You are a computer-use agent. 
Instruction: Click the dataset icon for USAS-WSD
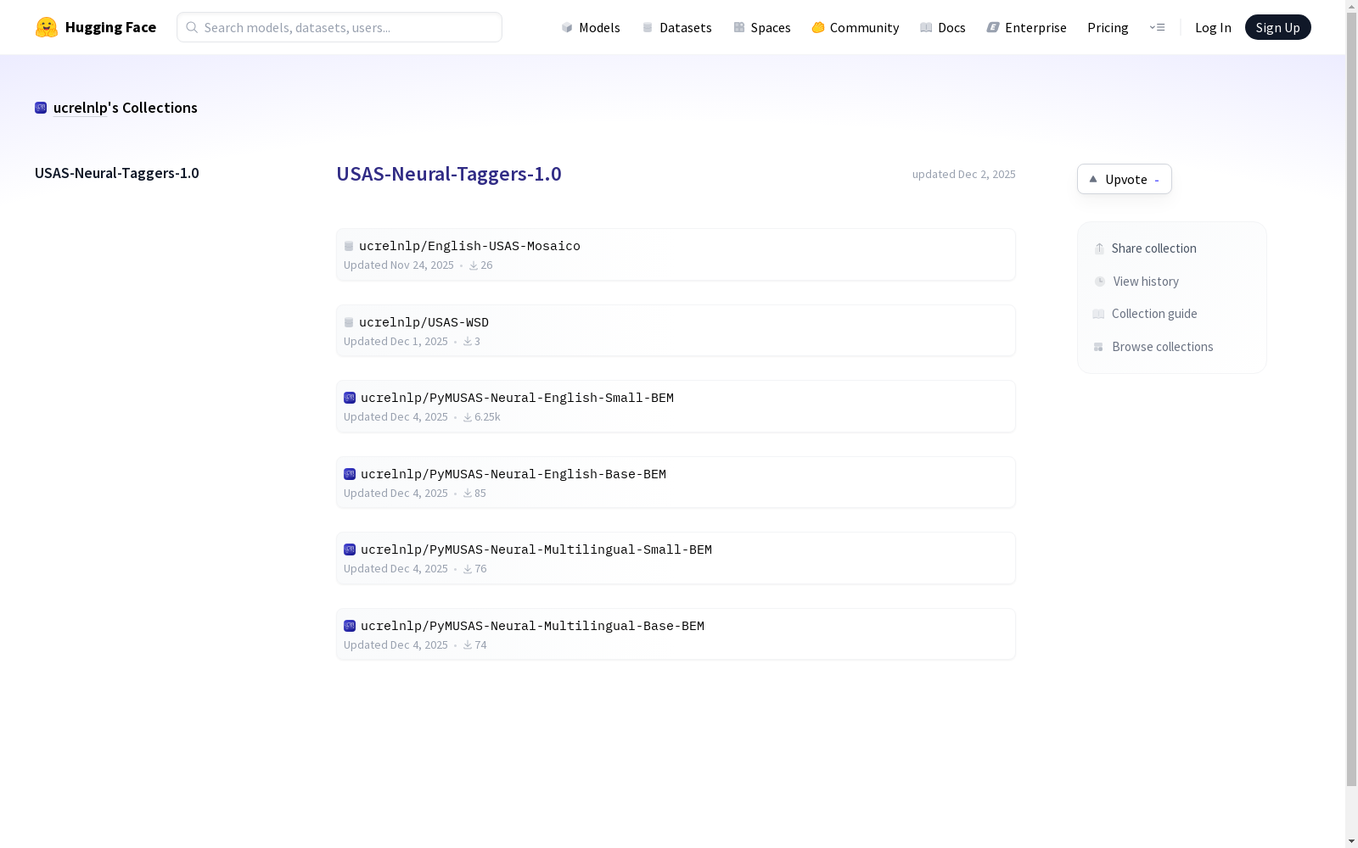tap(349, 322)
